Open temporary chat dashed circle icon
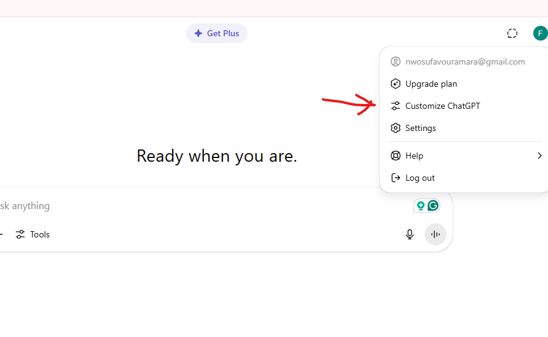This screenshot has width=548, height=337. 512,33
